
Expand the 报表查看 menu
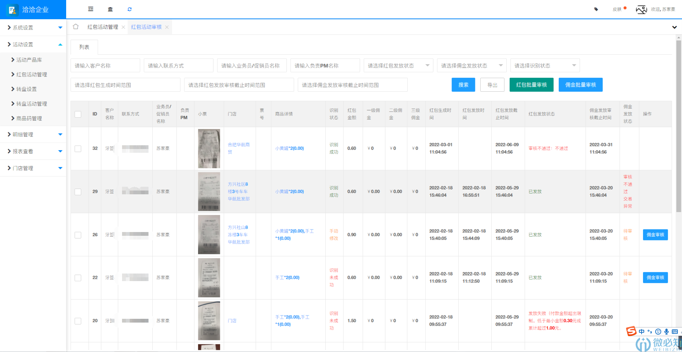pyautogui.click(x=33, y=151)
